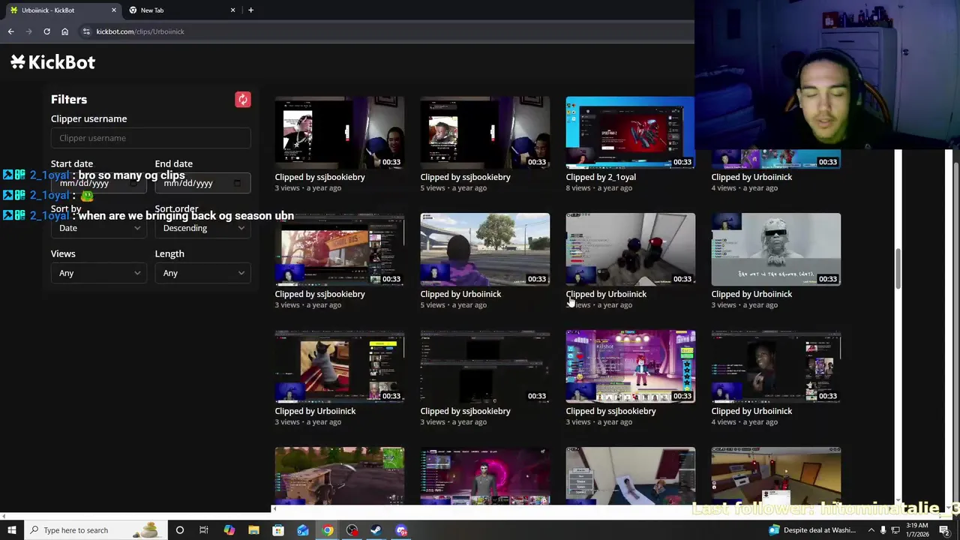Viewport: 960px width, 540px height.
Task: Click the horizontal scrollbar left arrow
Action: click(274, 509)
